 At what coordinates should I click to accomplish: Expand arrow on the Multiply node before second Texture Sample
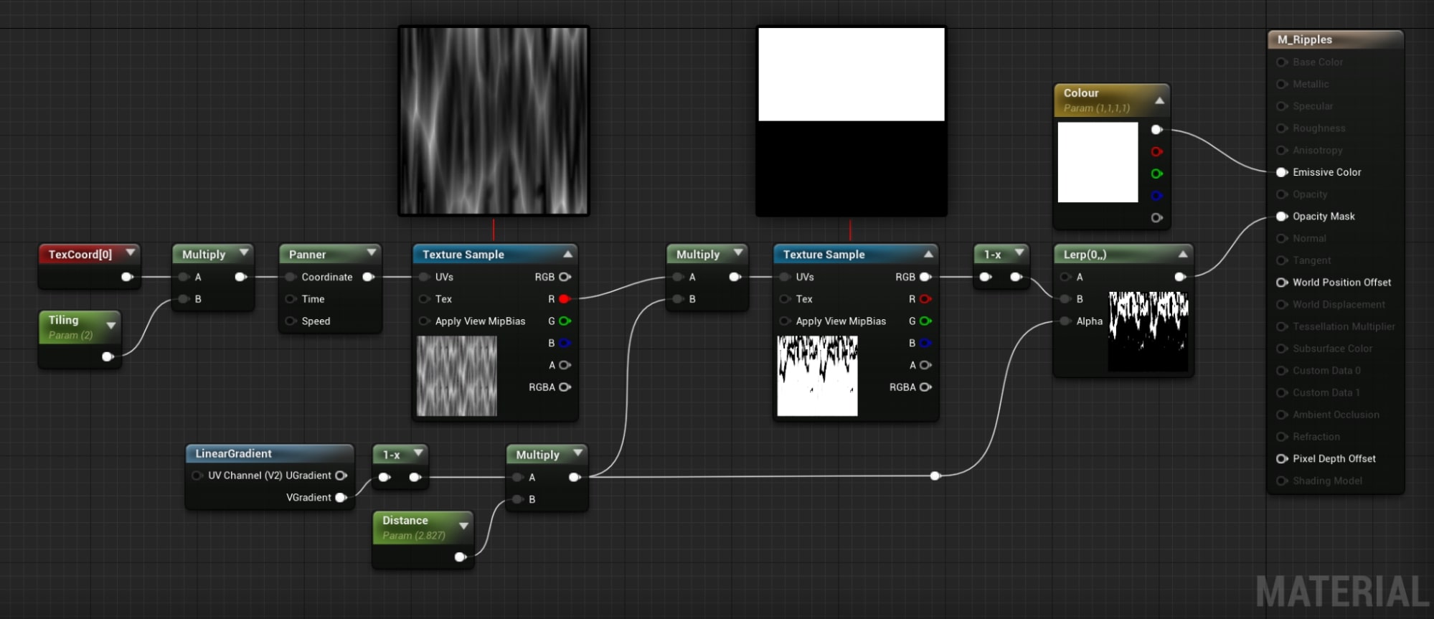pos(738,252)
